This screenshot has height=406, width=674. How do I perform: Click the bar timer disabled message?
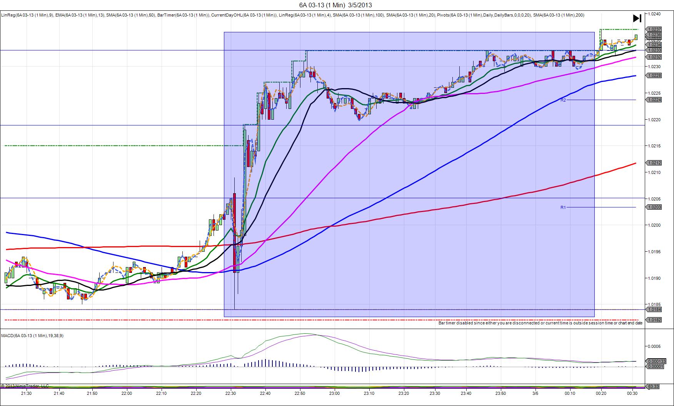(541, 323)
